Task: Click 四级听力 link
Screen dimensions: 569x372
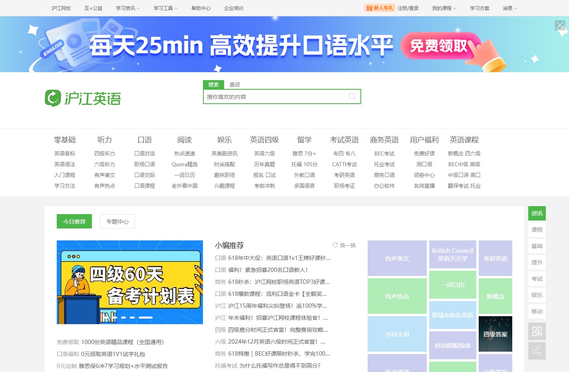Action: (105, 154)
